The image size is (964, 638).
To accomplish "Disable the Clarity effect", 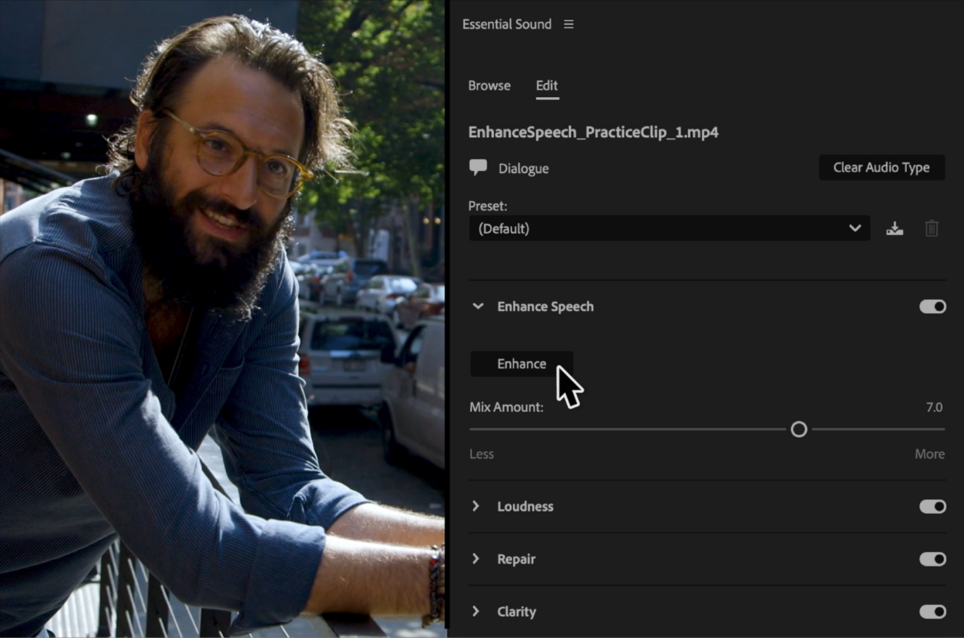I will click(x=932, y=612).
